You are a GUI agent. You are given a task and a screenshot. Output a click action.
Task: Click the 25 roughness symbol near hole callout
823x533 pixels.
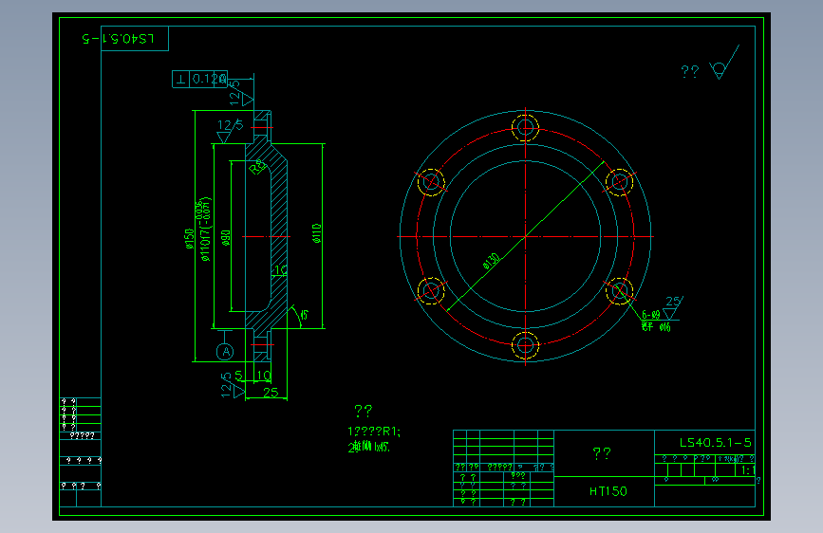[672, 307]
